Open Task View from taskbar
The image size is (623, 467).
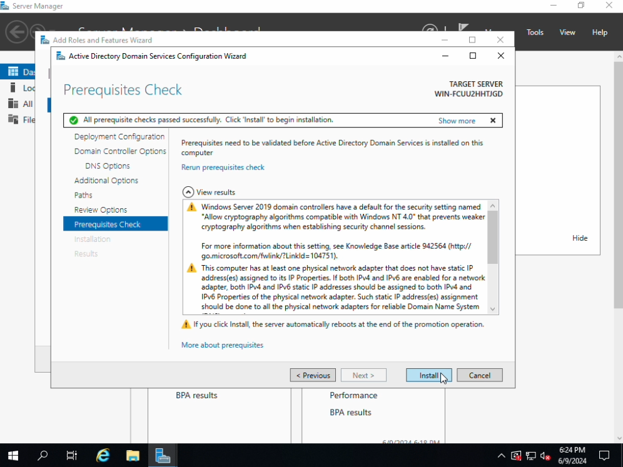[x=72, y=456]
